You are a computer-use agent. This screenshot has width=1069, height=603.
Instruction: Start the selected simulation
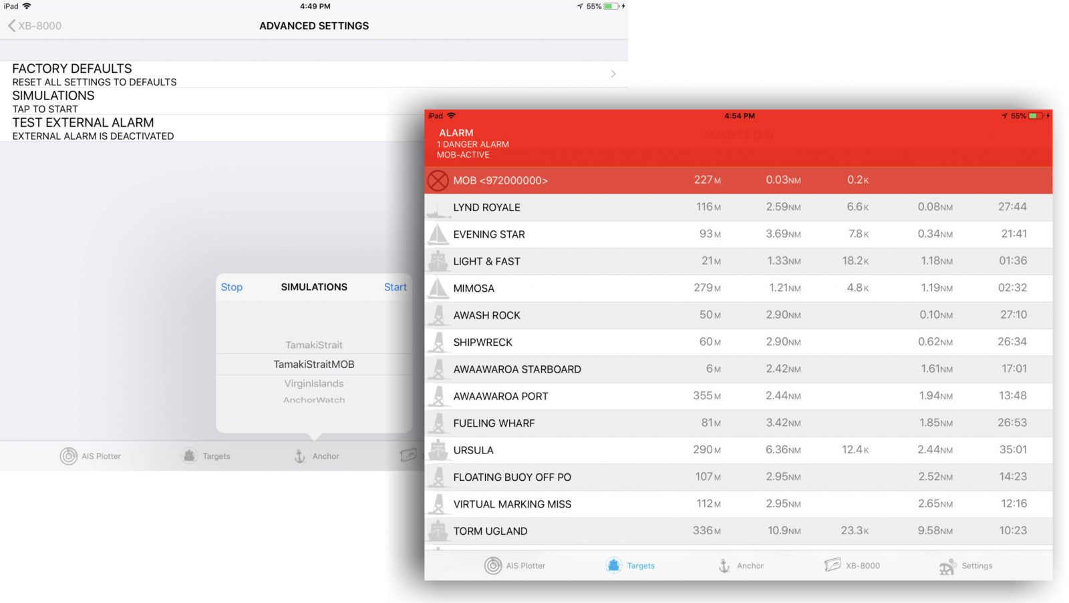click(395, 287)
